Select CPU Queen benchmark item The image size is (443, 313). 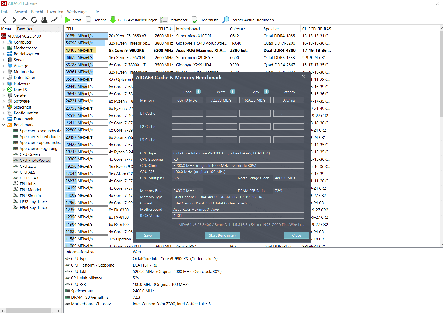[30, 154]
